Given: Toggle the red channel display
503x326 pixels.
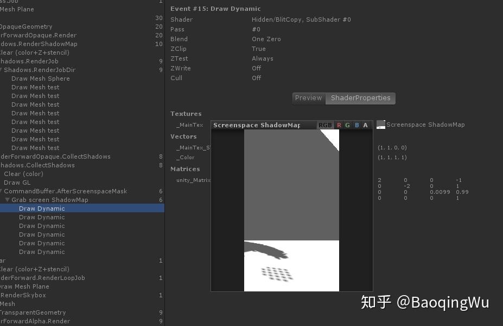Looking at the screenshot, I should 339,125.
